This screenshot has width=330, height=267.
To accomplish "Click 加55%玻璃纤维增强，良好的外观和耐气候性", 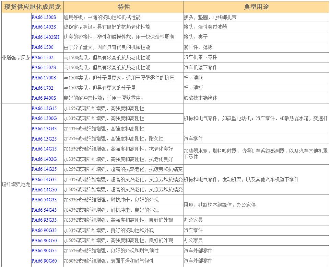I will click(x=111, y=251).
